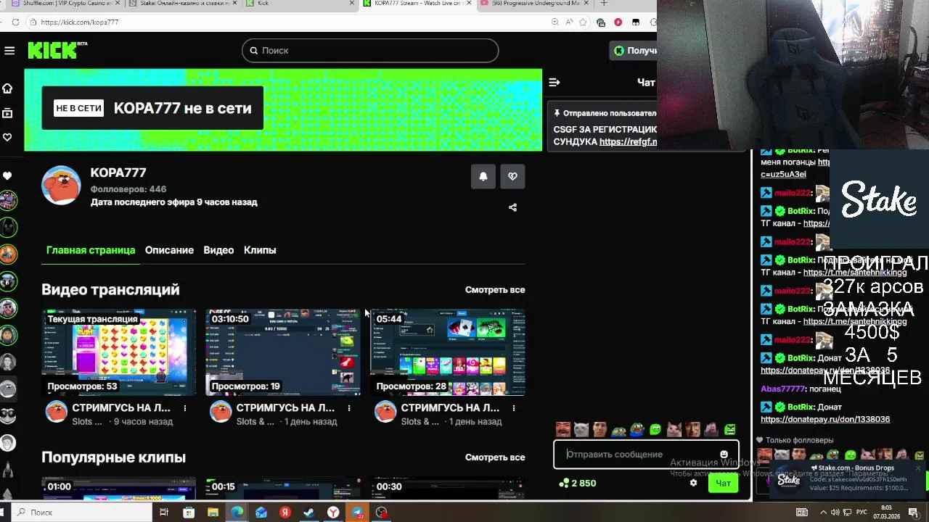
Task: Click the KOPA777 channel avatar
Action: point(61,186)
